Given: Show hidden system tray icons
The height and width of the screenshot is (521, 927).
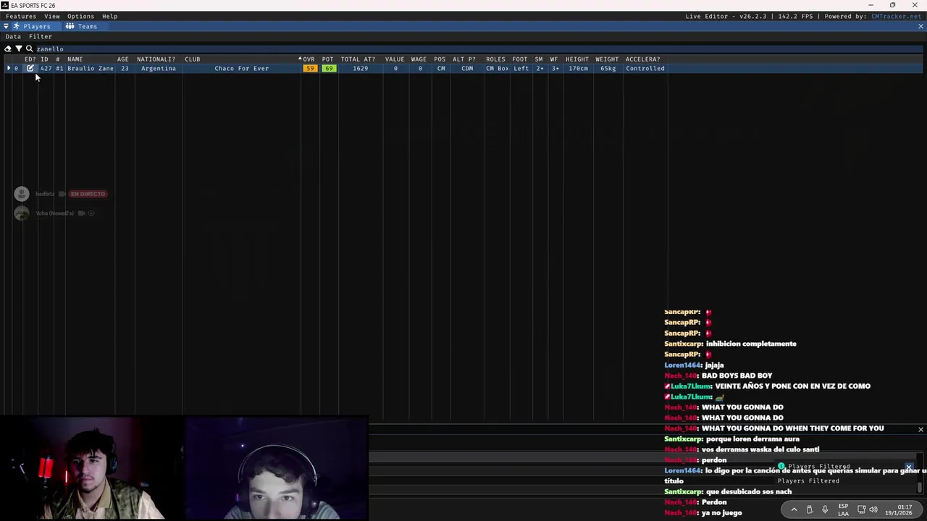Looking at the screenshot, I should click(x=794, y=509).
